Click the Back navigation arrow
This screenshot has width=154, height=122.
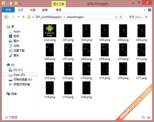click(6, 17)
